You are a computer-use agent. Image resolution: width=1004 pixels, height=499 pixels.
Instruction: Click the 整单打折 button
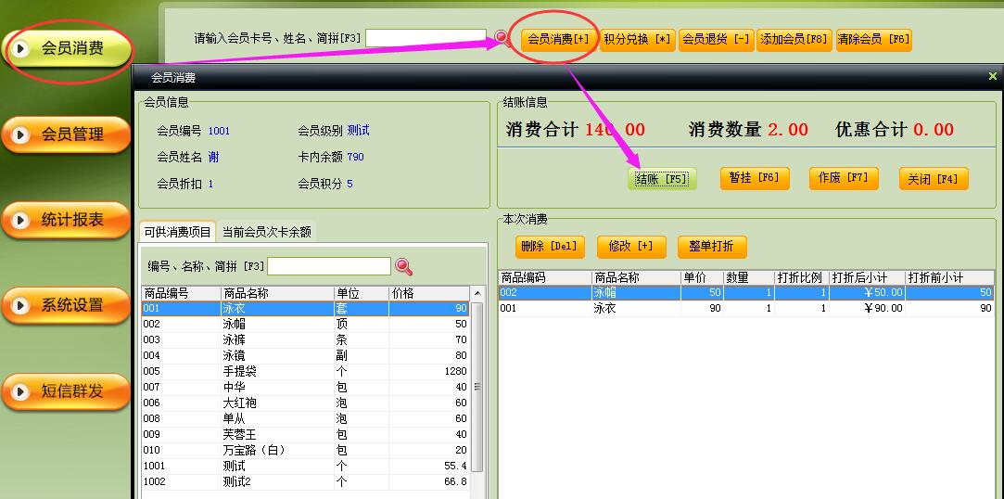click(x=711, y=247)
